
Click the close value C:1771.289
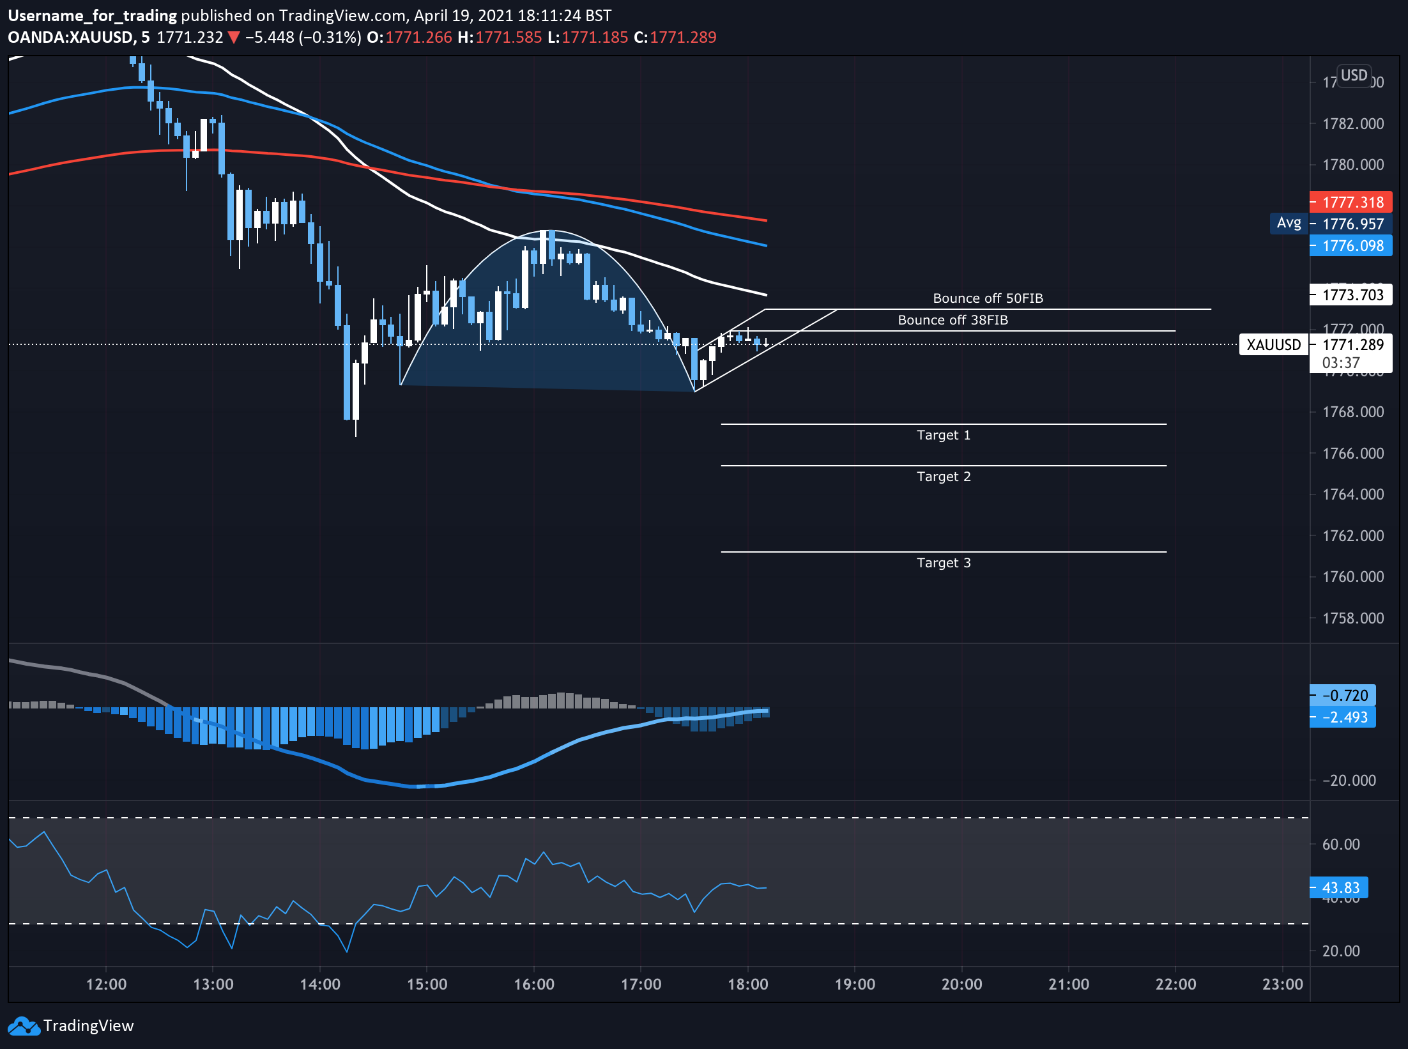click(x=675, y=38)
